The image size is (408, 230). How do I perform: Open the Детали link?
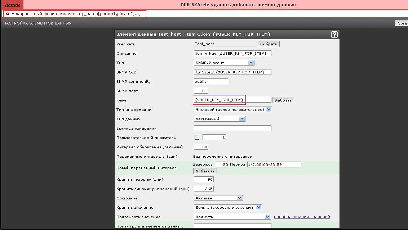[x=13, y=5]
